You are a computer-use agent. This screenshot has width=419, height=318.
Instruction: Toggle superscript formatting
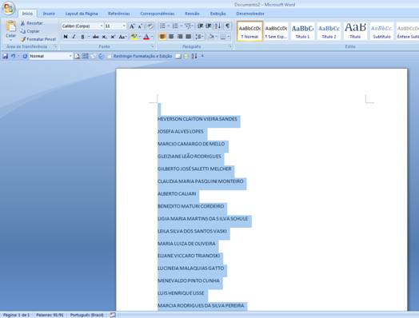click(x=113, y=37)
